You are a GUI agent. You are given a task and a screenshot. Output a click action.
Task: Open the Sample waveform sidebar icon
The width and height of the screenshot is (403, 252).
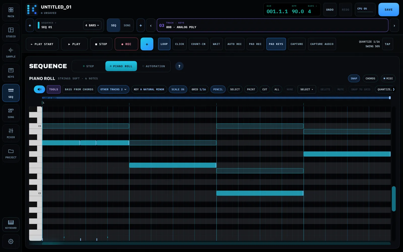coord(11,53)
